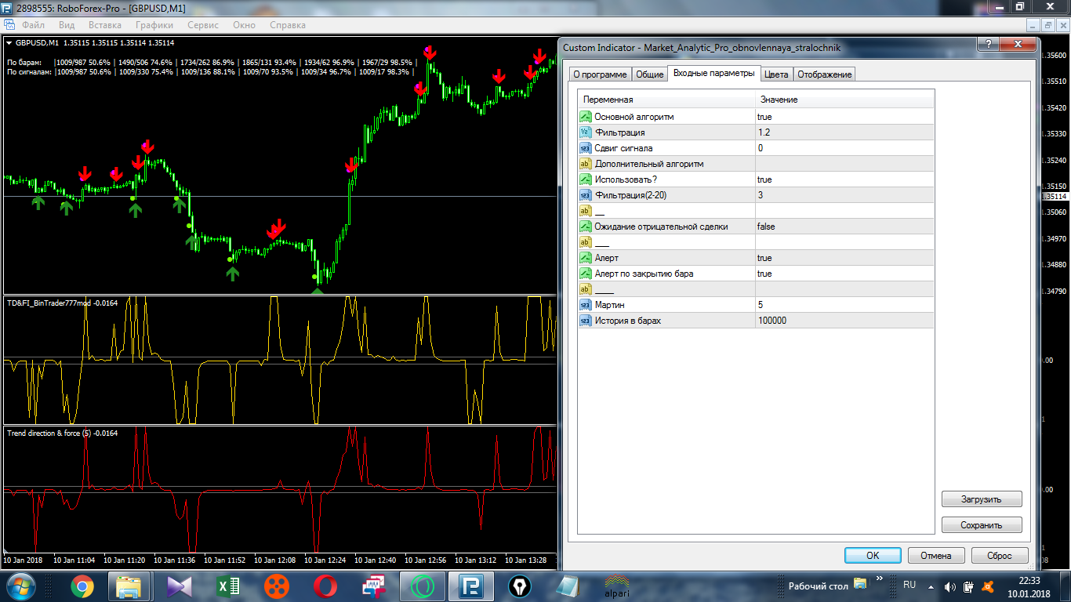Open the Справка menu

(x=287, y=25)
